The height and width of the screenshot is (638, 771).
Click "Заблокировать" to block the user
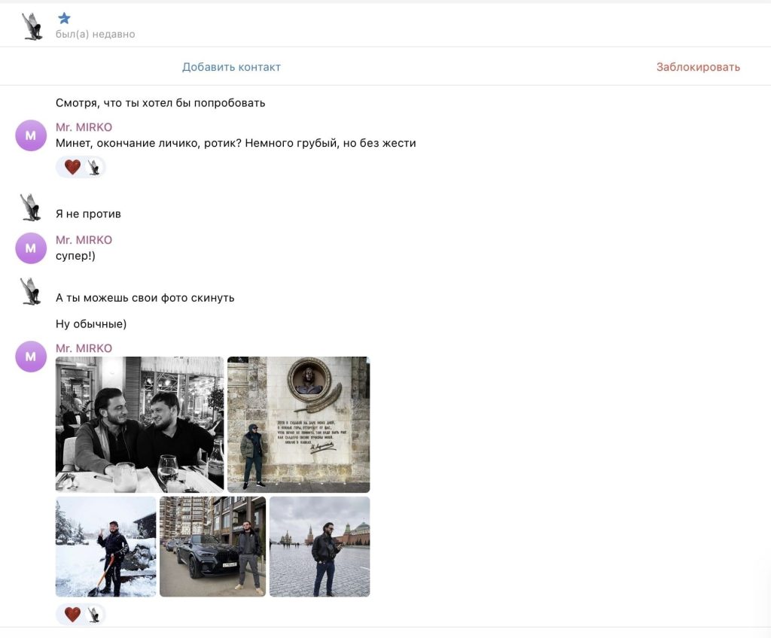697,67
